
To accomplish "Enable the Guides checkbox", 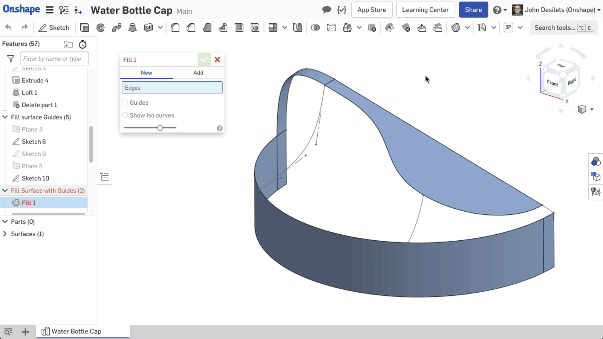I will click(125, 102).
